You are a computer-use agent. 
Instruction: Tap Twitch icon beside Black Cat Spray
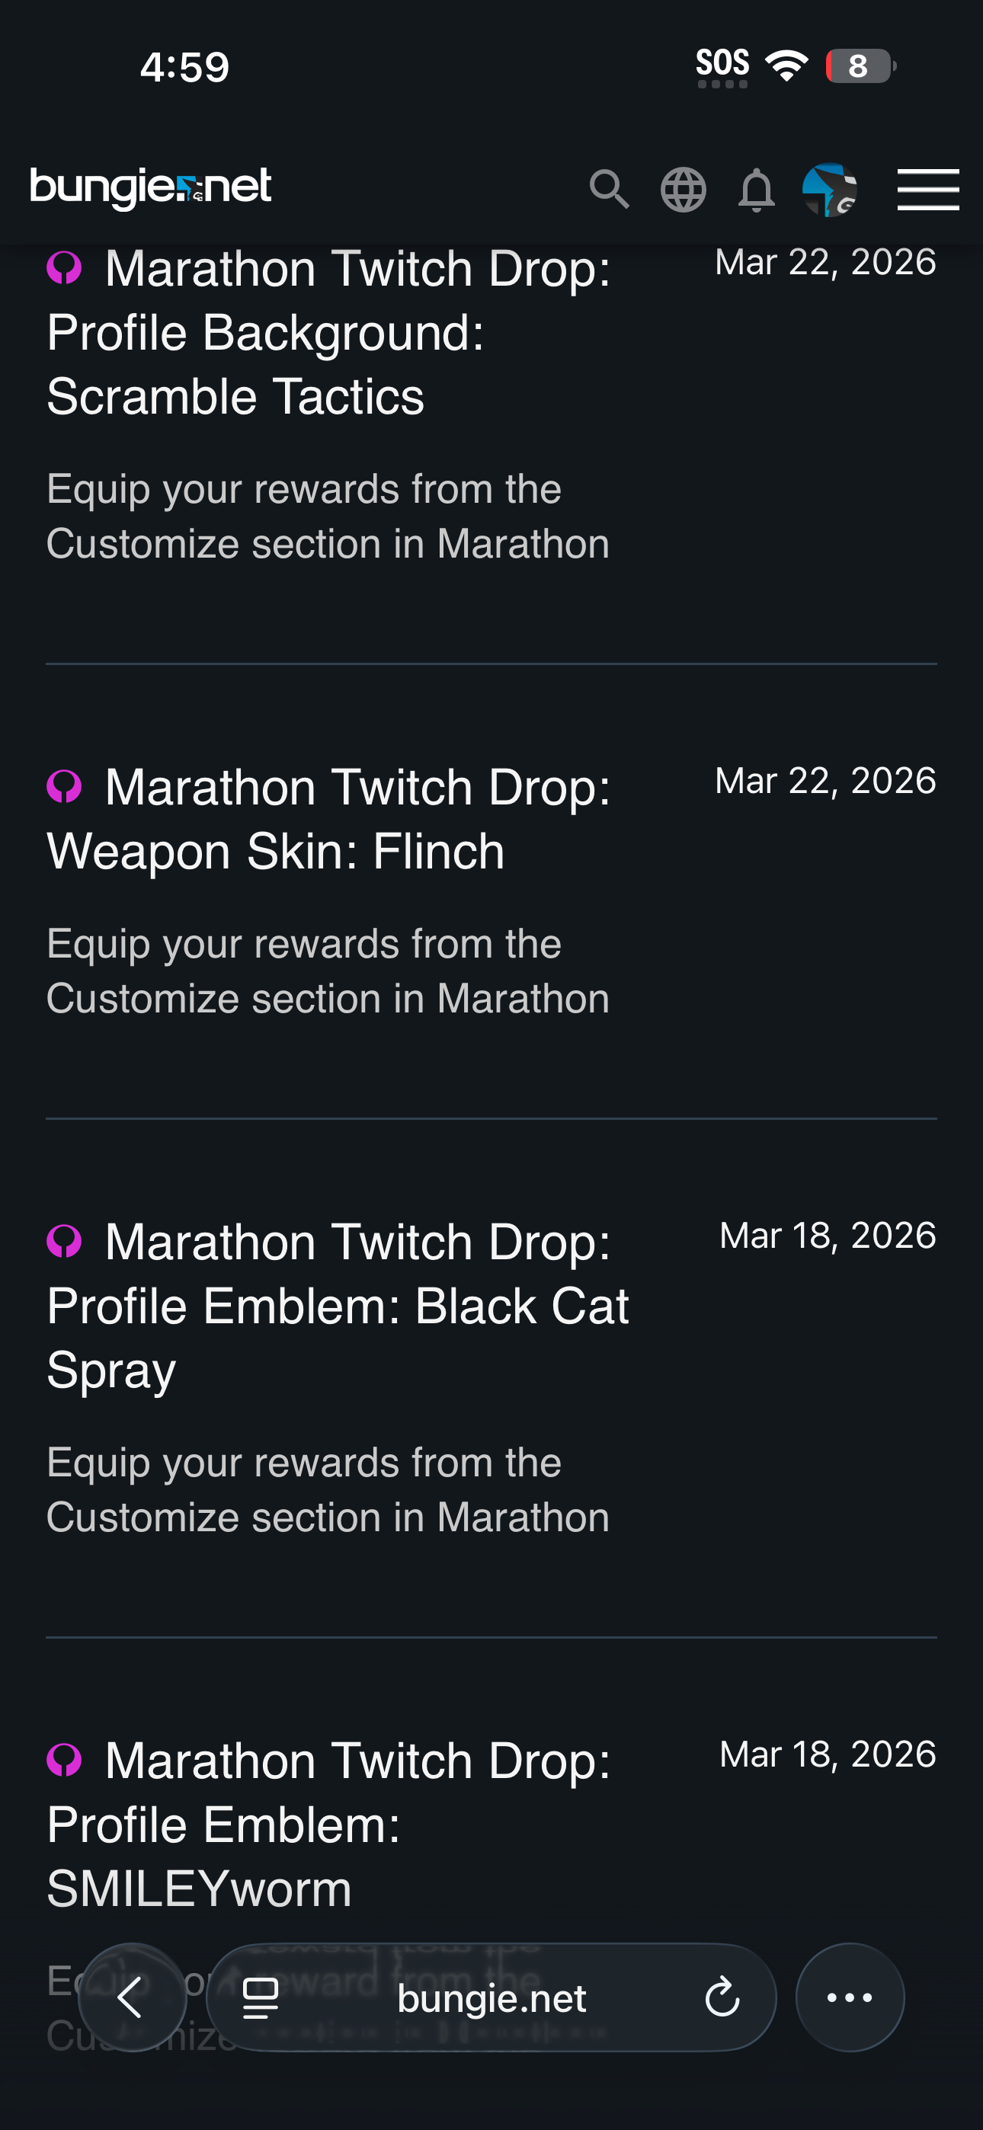(x=64, y=1241)
